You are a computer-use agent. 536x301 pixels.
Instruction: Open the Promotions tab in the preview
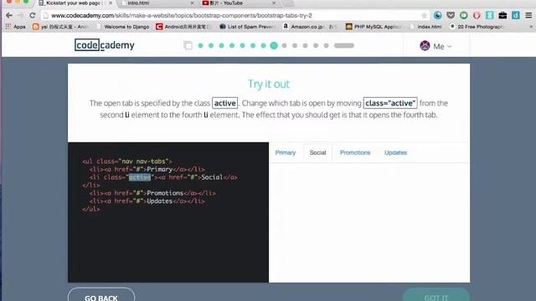click(x=355, y=152)
